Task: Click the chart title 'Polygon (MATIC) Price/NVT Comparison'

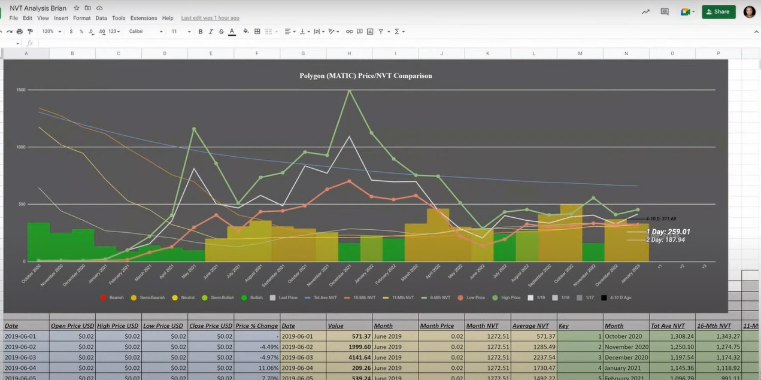Action: (366, 76)
